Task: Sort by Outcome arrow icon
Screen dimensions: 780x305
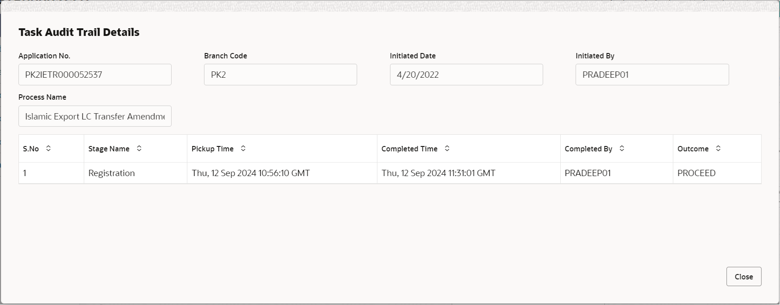Action: coord(718,148)
